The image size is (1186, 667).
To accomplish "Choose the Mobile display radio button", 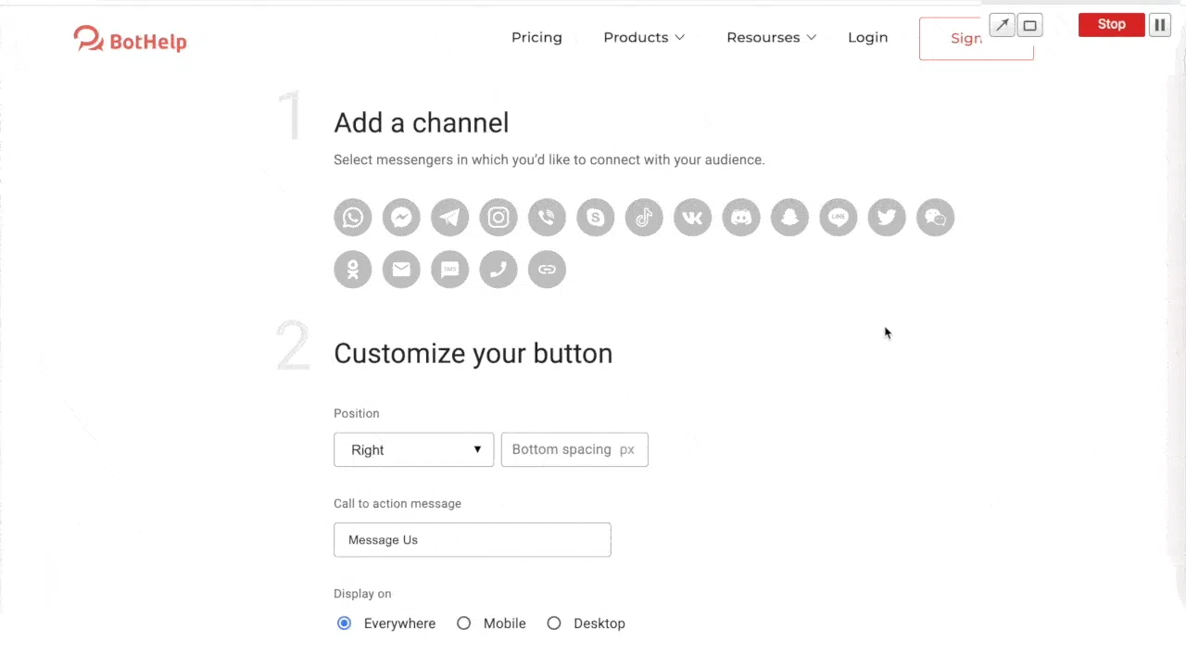I will click(464, 623).
